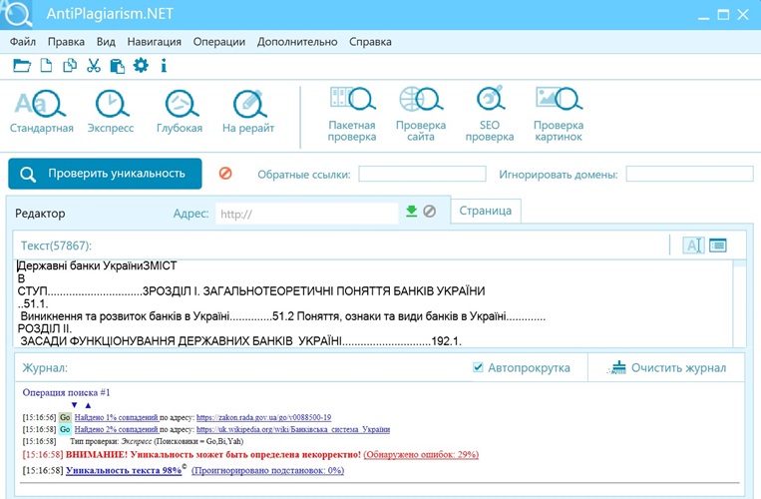Jump to previous result blue up arrow
Image resolution: width=761 pixels, height=499 pixels.
coord(88,405)
